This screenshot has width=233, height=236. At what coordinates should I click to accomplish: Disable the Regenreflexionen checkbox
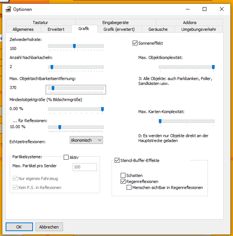click(x=123, y=182)
